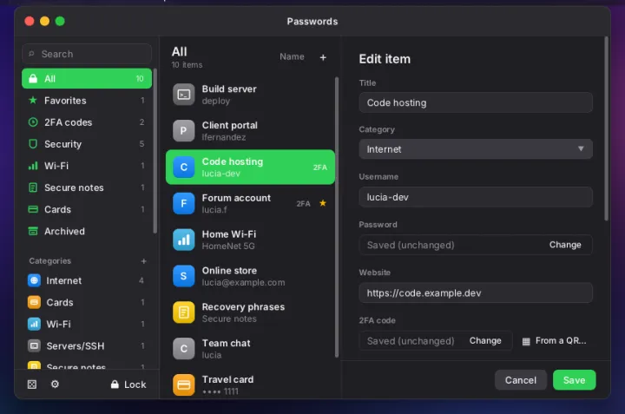Image resolution: width=625 pixels, height=414 pixels.
Task: Open settings gear icon
Action: (x=55, y=384)
